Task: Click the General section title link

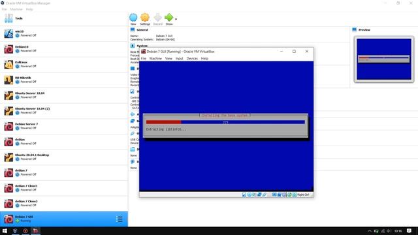Action: [x=142, y=30]
